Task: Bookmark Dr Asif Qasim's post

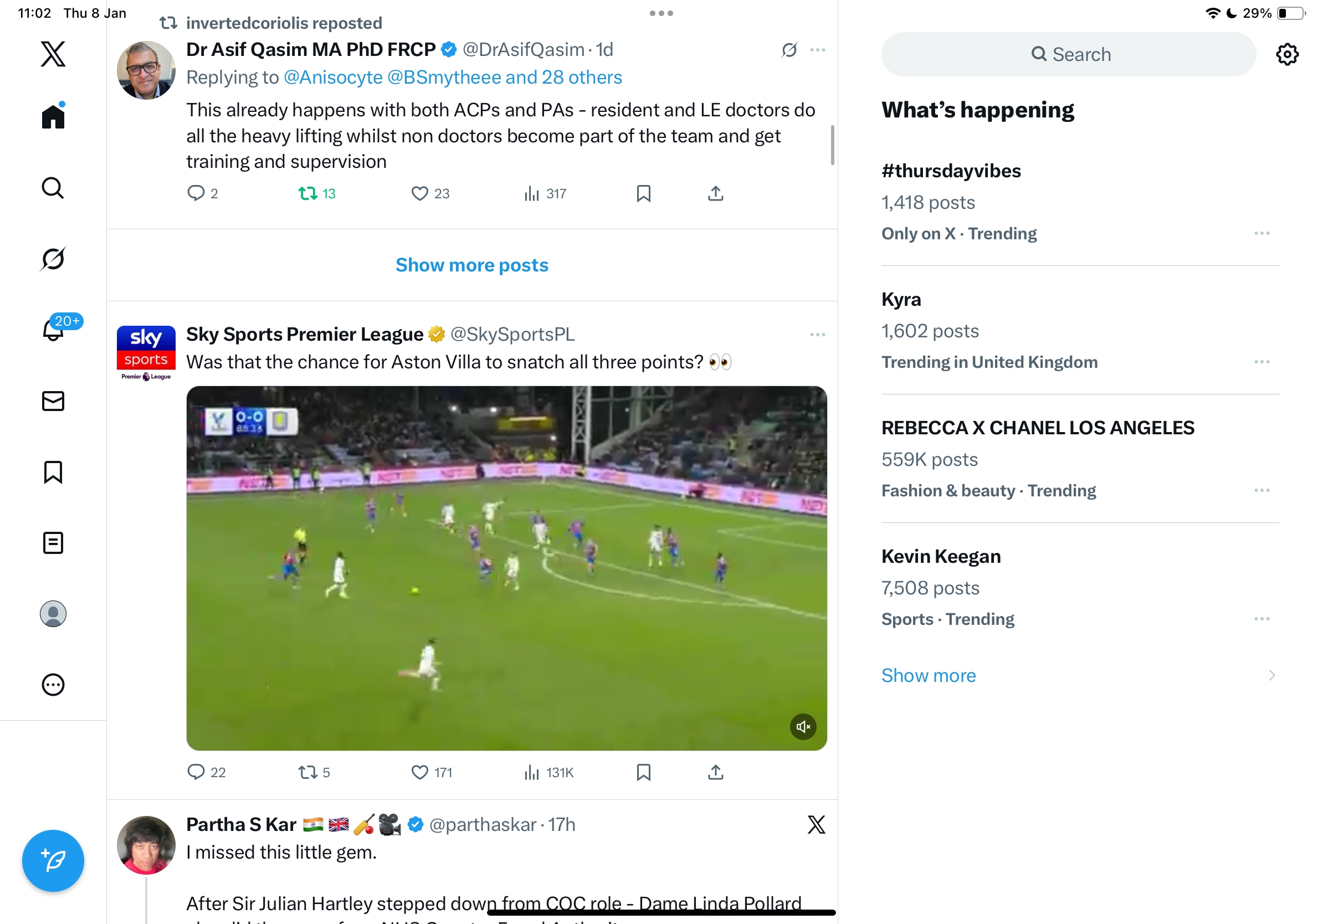Action: [643, 193]
